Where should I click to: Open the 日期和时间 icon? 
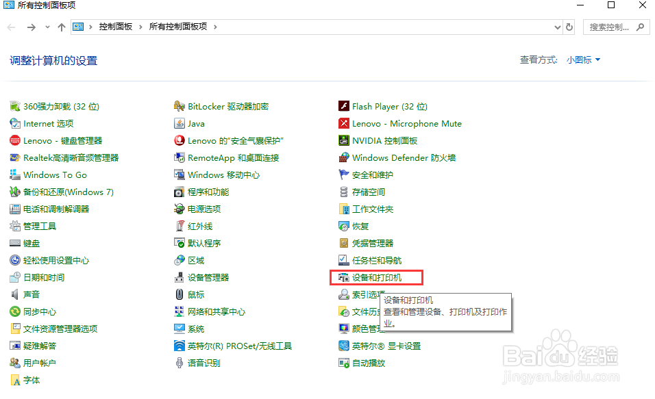point(15,278)
